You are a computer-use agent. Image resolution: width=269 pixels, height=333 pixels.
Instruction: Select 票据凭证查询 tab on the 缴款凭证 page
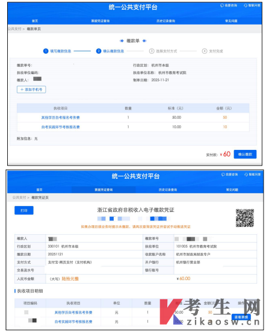104,190
